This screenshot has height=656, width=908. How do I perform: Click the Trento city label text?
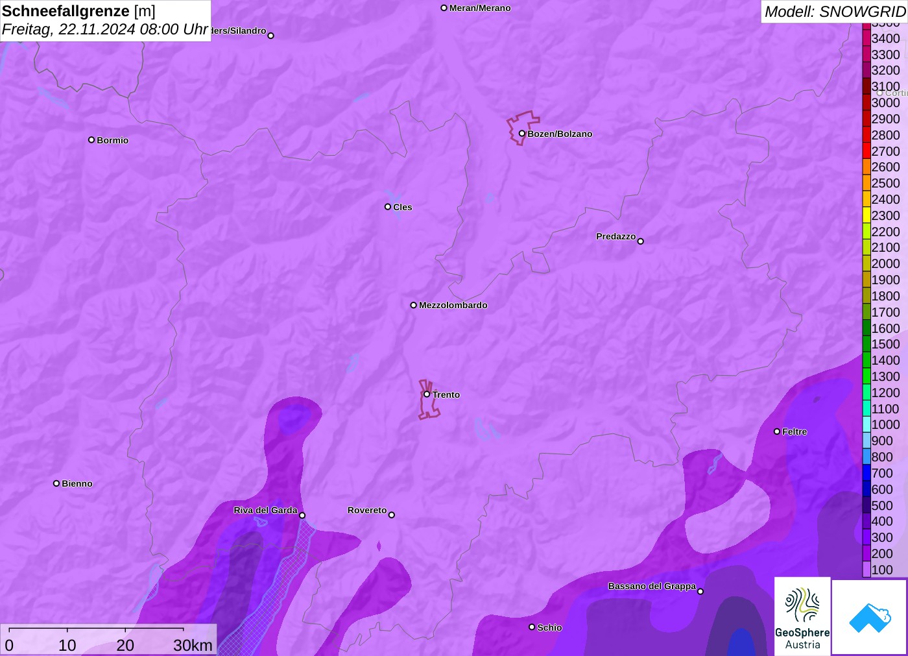point(446,395)
